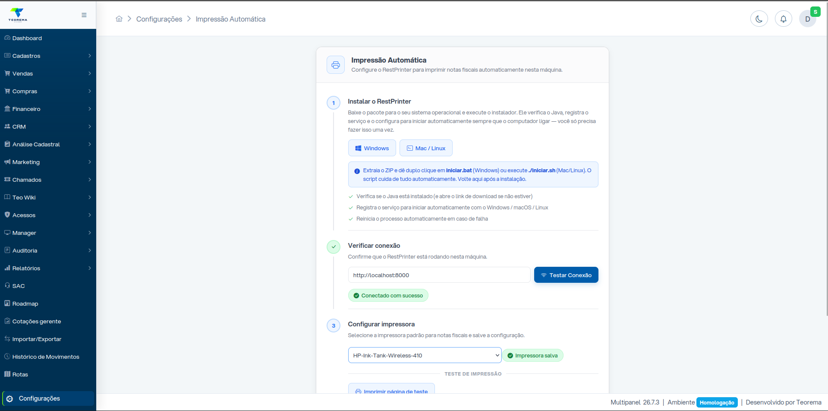Click the Chamados icon
Screen dimensions: 828x411
click(7, 180)
